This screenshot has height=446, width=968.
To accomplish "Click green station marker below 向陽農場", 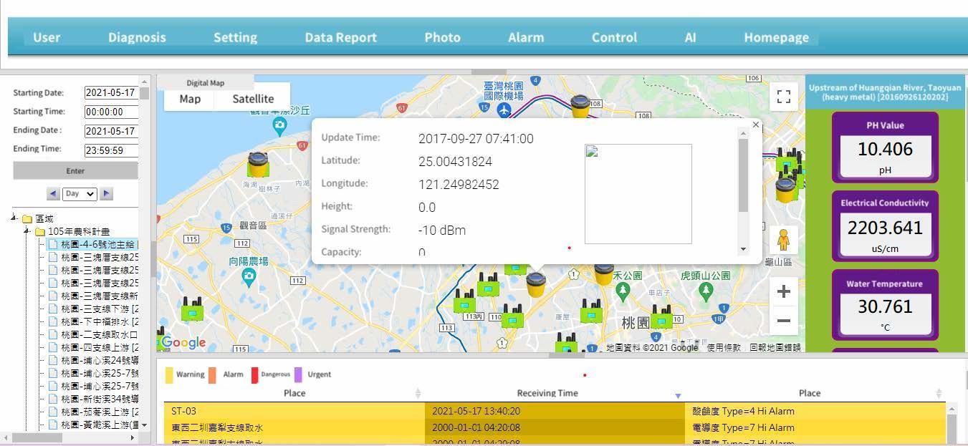I will pos(192,309).
